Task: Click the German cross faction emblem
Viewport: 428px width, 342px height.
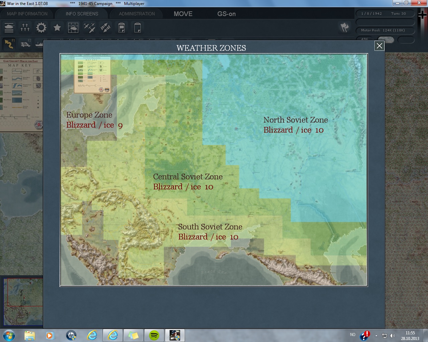Action: [x=422, y=15]
